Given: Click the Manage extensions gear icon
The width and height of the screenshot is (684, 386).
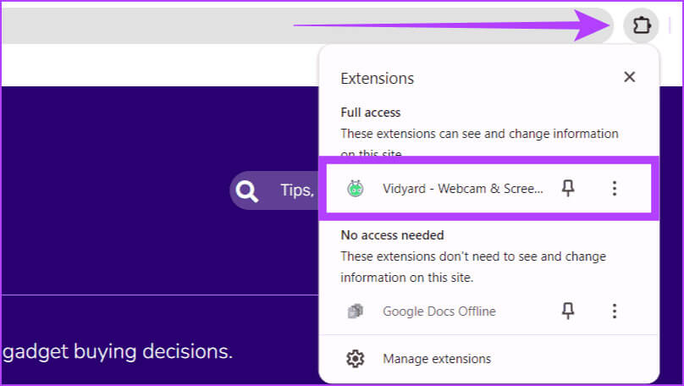Looking at the screenshot, I should click(355, 359).
